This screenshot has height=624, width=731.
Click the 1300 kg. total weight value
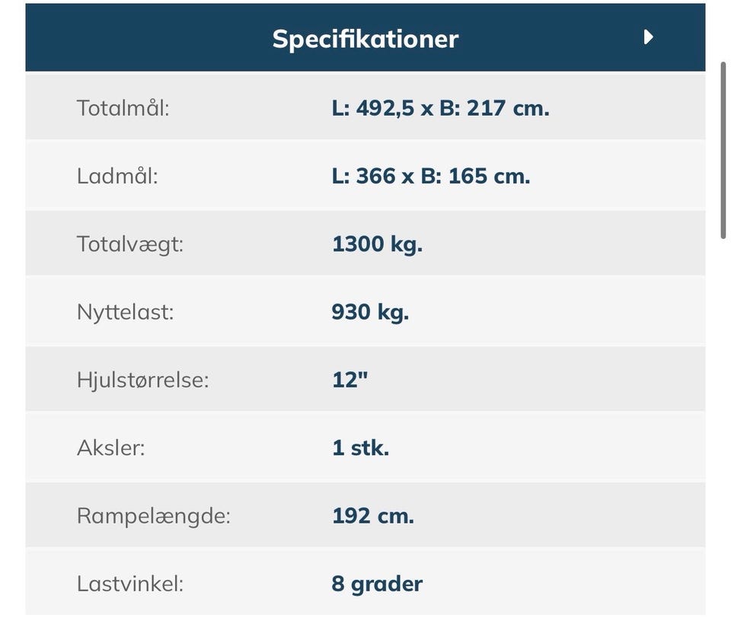(377, 244)
